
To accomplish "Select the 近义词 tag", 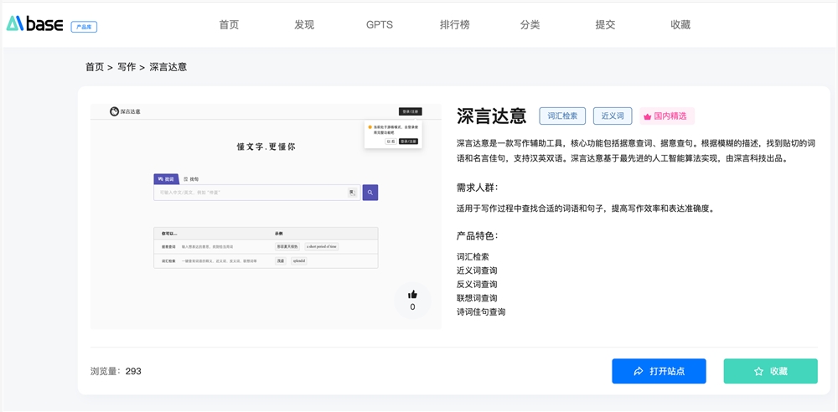I will (613, 116).
